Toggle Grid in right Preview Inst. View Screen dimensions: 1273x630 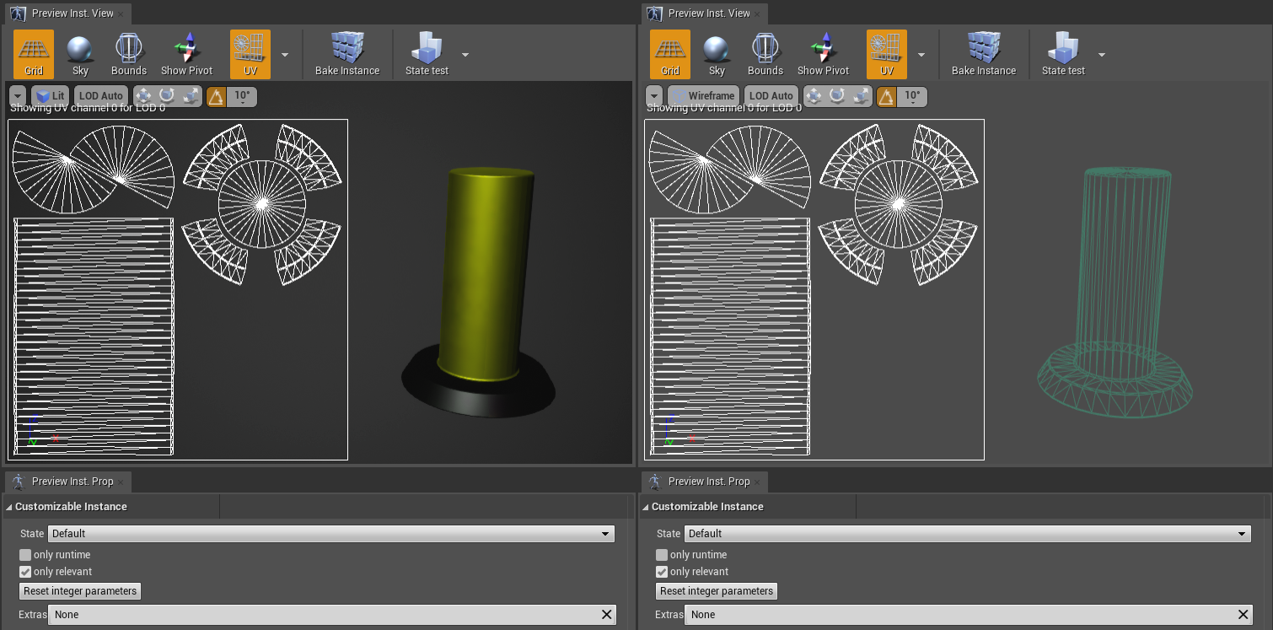tap(670, 55)
